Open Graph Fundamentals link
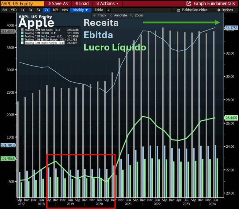 click(x=214, y=3)
